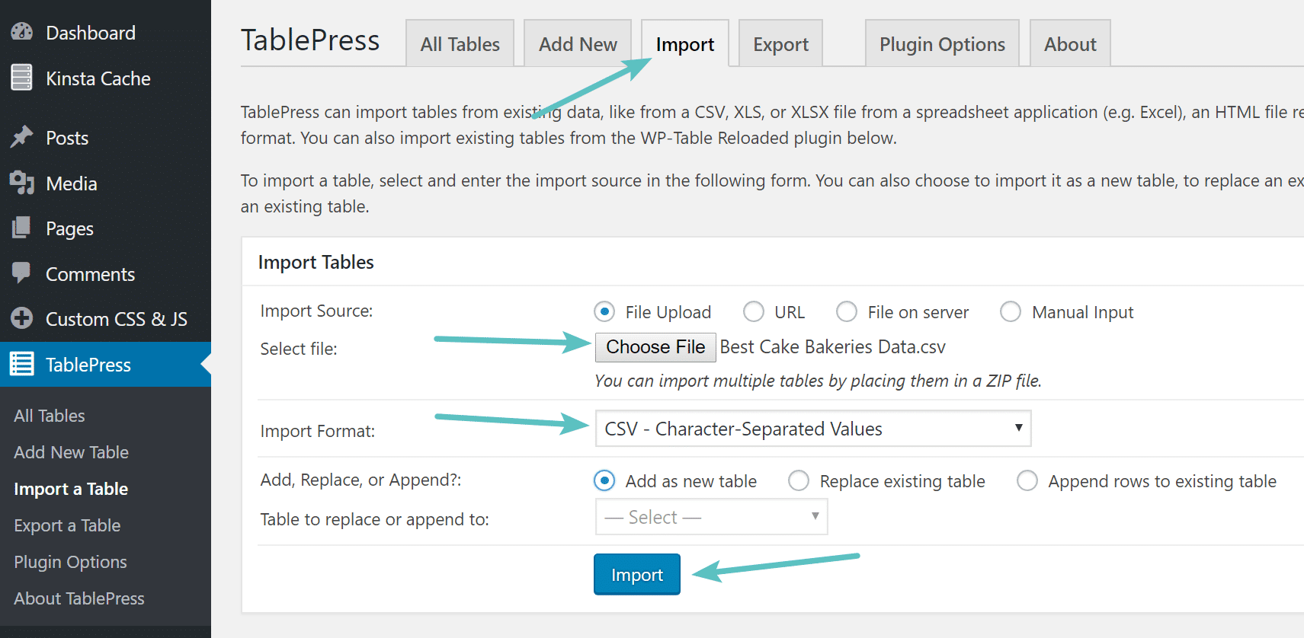Choose Replace existing table option
Image resolution: width=1304 pixels, height=638 pixels.
tap(799, 480)
